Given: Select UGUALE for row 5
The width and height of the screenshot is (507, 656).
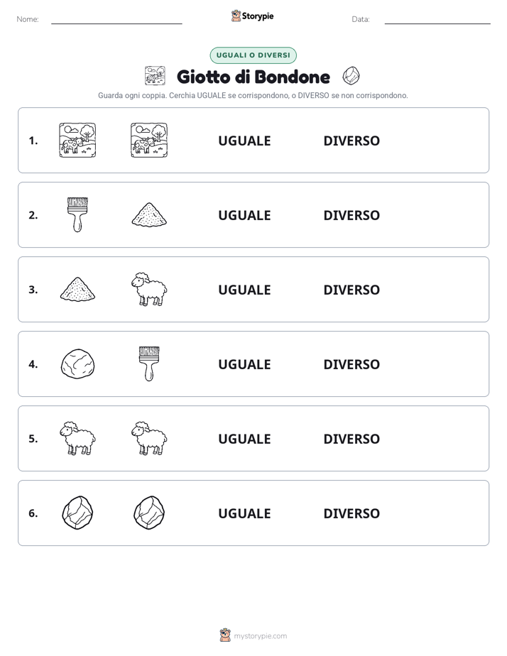Looking at the screenshot, I should (244, 439).
